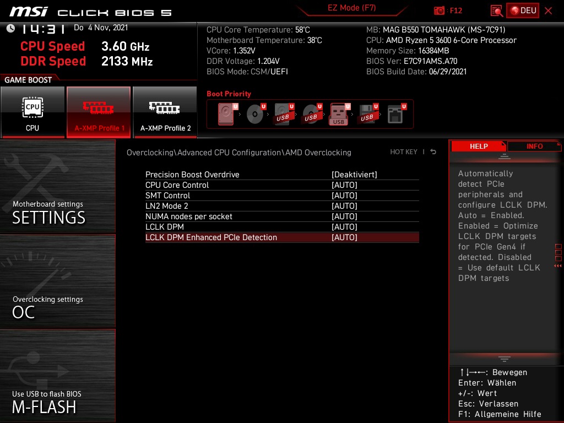564x423 pixels.
Task: Select the Precision Boost Overdrive row label
Action: pyautogui.click(x=192, y=175)
